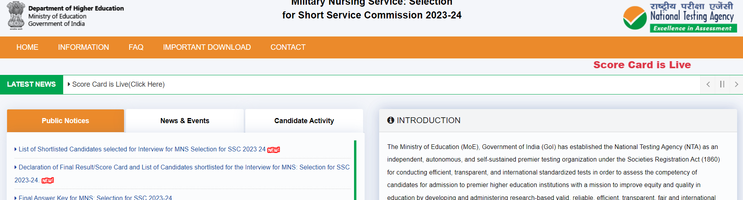This screenshot has height=200, width=743.
Task: Open Score Card is Live (Click Here) link
Action: (x=118, y=84)
